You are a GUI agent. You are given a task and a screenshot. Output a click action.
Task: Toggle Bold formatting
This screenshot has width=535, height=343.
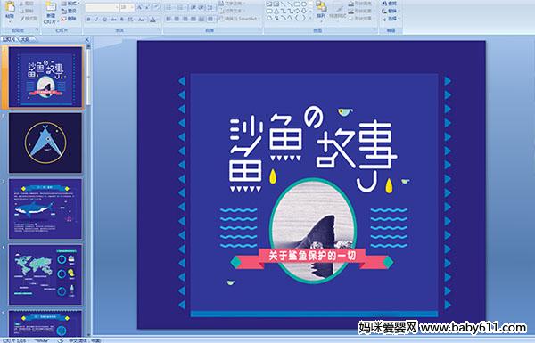coord(88,20)
